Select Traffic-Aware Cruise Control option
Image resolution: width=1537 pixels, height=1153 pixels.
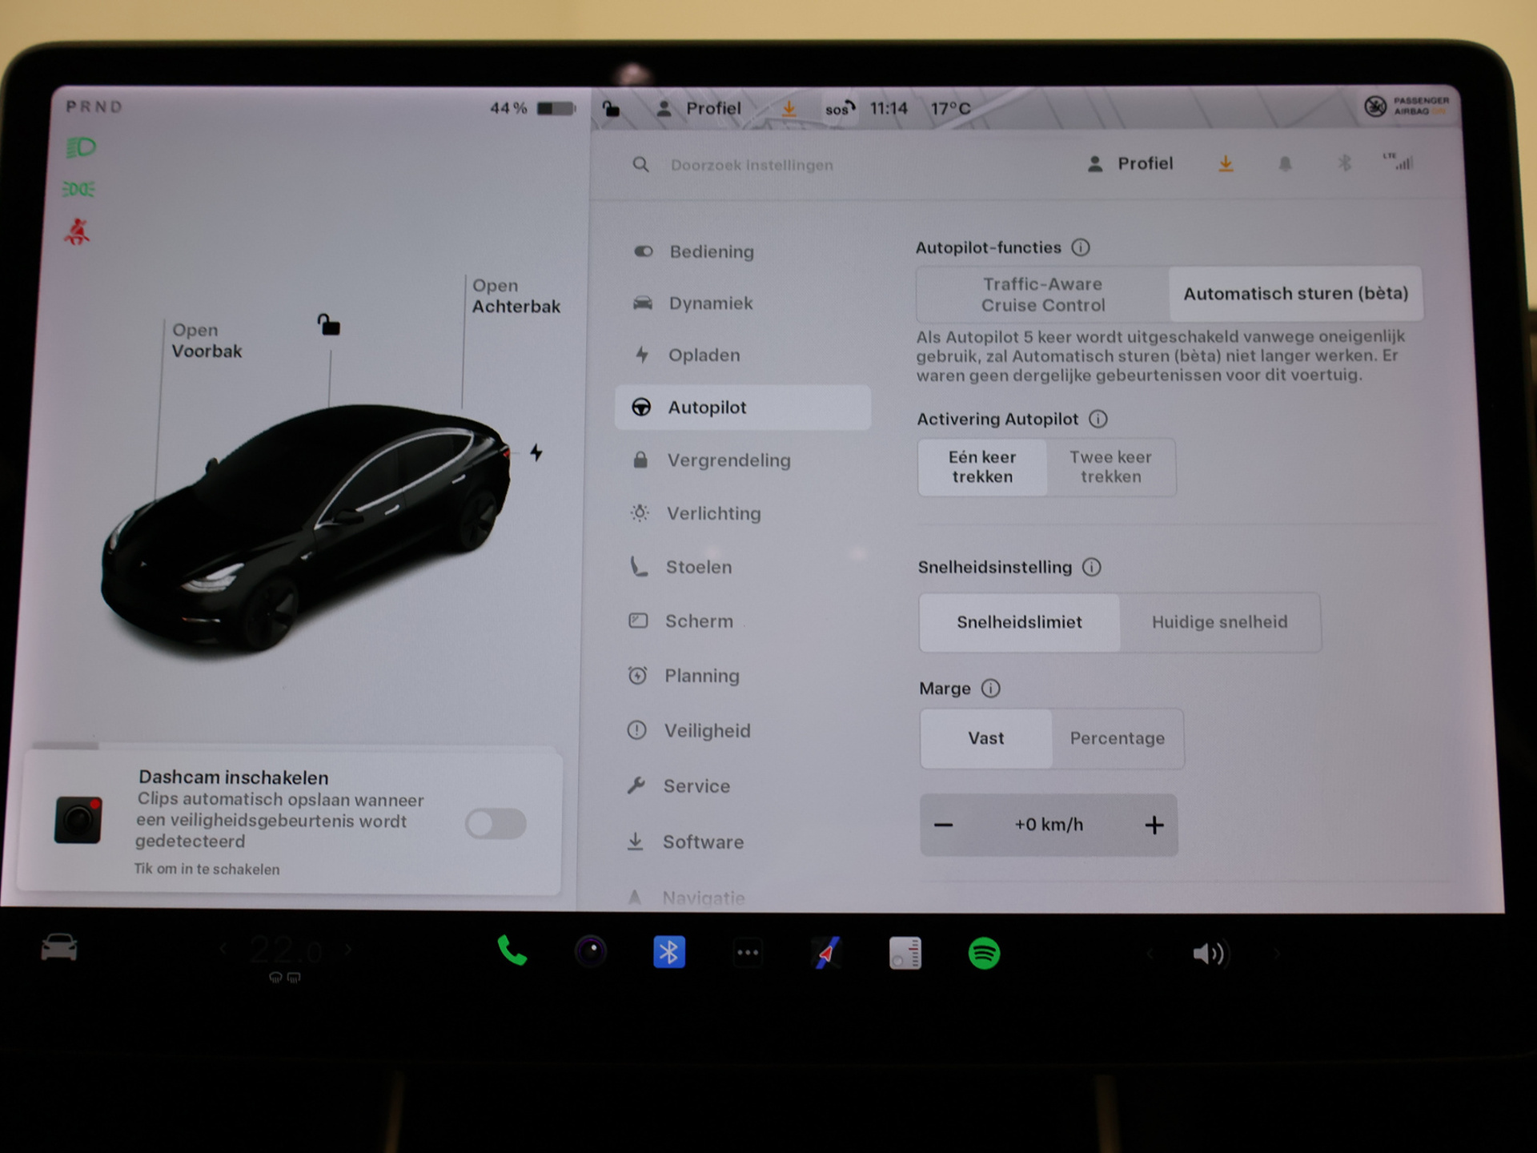click(1042, 295)
